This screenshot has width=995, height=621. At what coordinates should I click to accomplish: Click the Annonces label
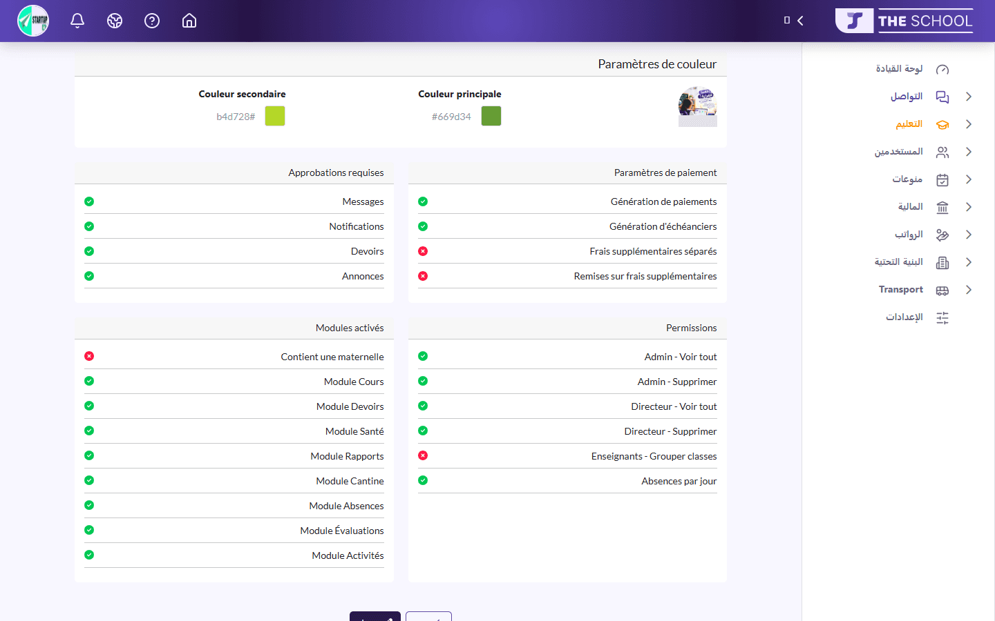tap(363, 276)
